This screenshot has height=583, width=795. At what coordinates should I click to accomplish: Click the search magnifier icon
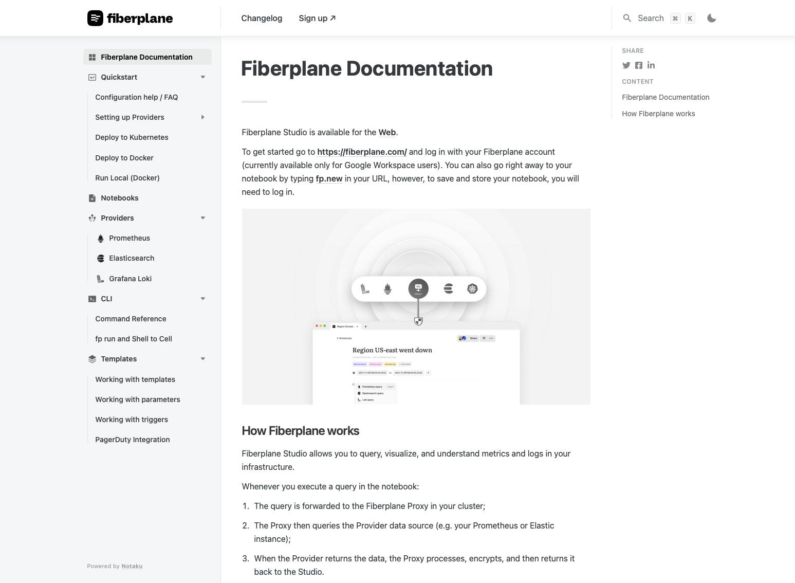pyautogui.click(x=627, y=18)
